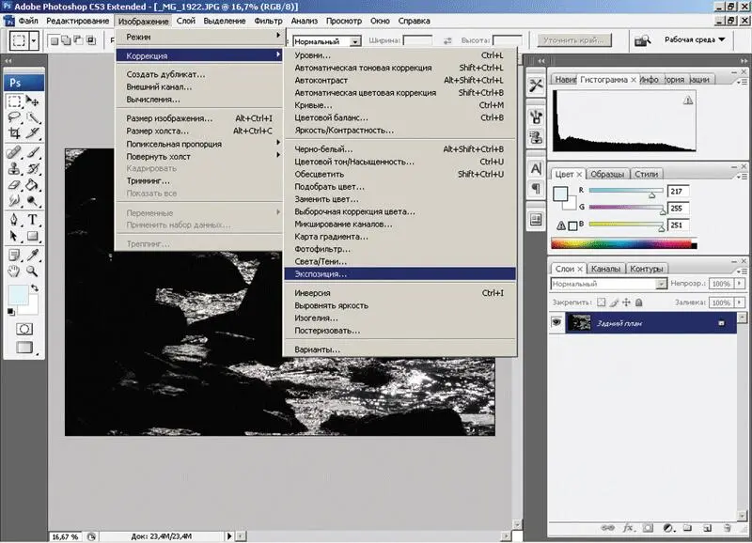This screenshot has width=752, height=543.
Task: Expand the Режим submenu
Action: [x=199, y=37]
